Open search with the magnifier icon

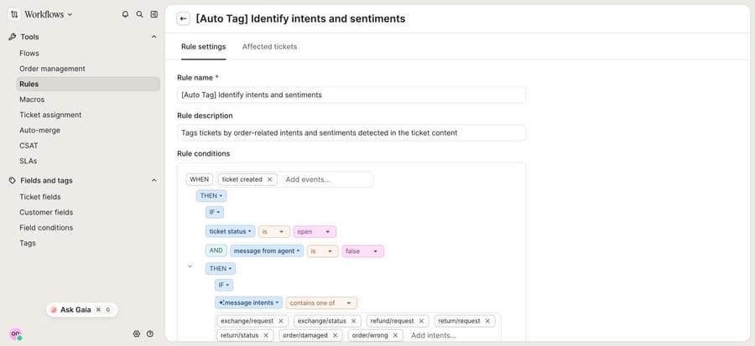(139, 14)
